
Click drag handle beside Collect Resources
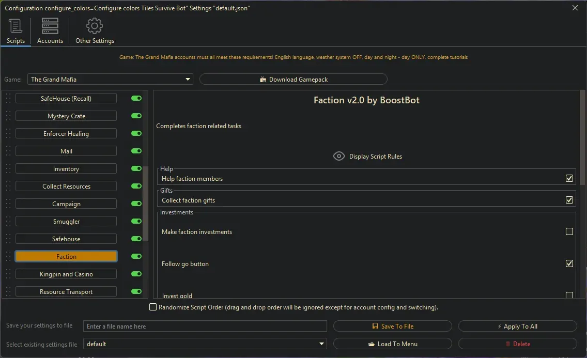coord(8,186)
